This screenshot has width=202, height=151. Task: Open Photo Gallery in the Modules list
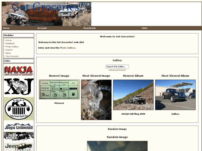coord(12,47)
